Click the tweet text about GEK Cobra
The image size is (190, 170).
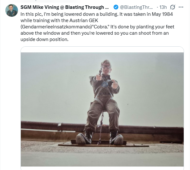95,27
